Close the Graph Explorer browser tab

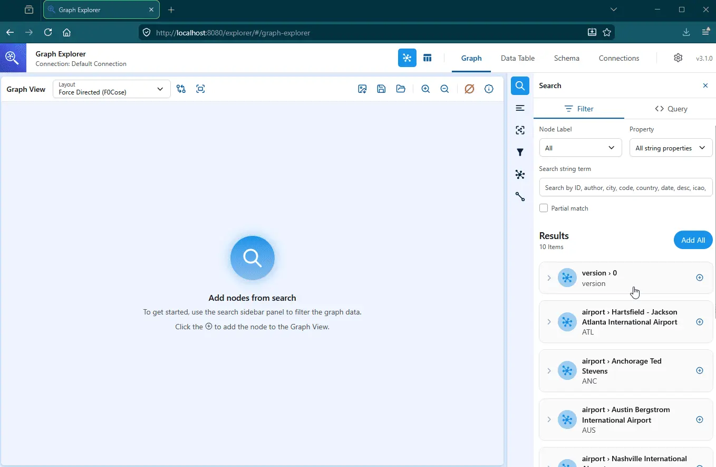[x=151, y=9]
